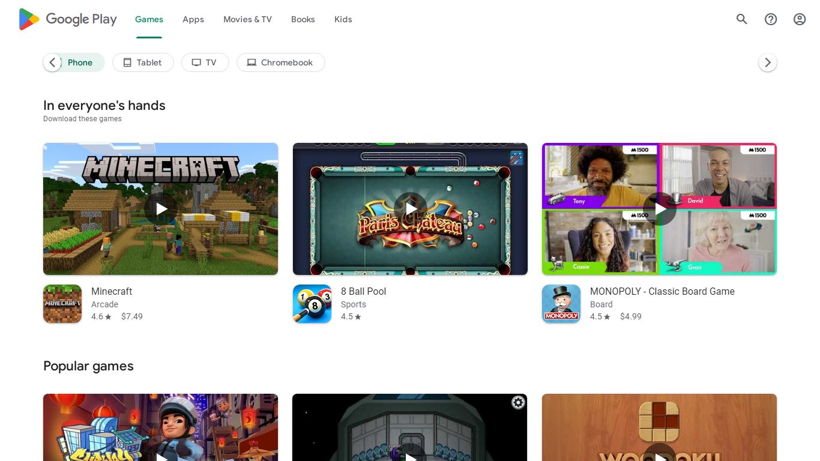Play the Minecraft trailer video
This screenshot has width=820, height=461.
(x=161, y=209)
